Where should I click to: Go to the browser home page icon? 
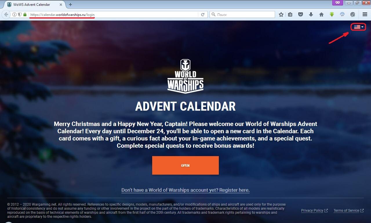point(321,14)
